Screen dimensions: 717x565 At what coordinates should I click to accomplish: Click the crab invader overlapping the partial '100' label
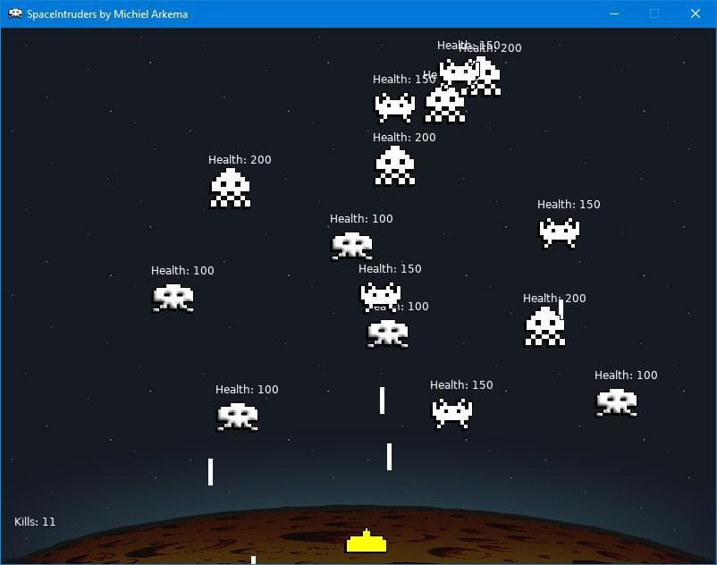[x=381, y=297]
